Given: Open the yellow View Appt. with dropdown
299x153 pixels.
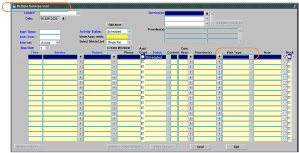Looking at the screenshot, I should (129, 37).
